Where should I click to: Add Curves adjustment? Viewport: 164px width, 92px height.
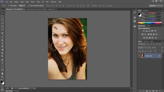click(150, 31)
